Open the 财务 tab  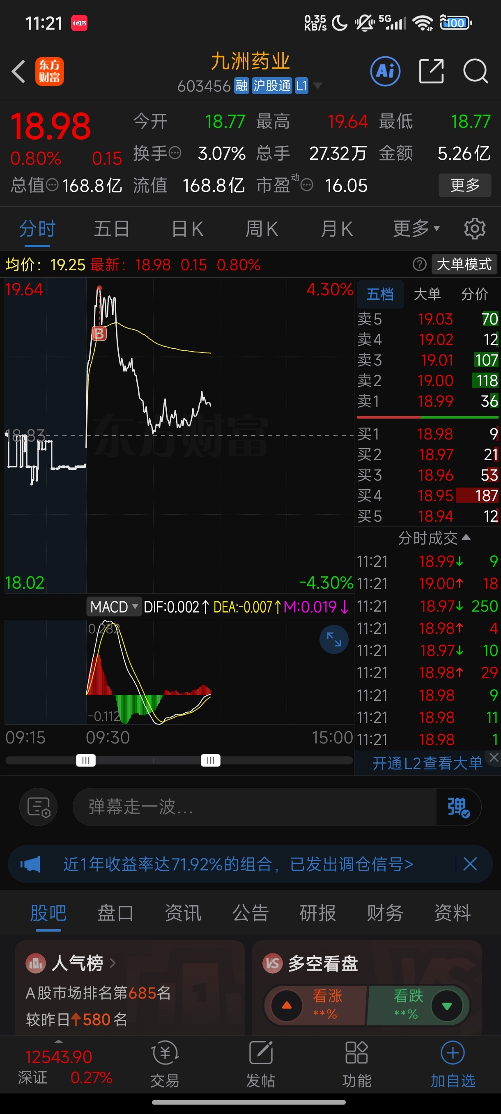tap(385, 913)
